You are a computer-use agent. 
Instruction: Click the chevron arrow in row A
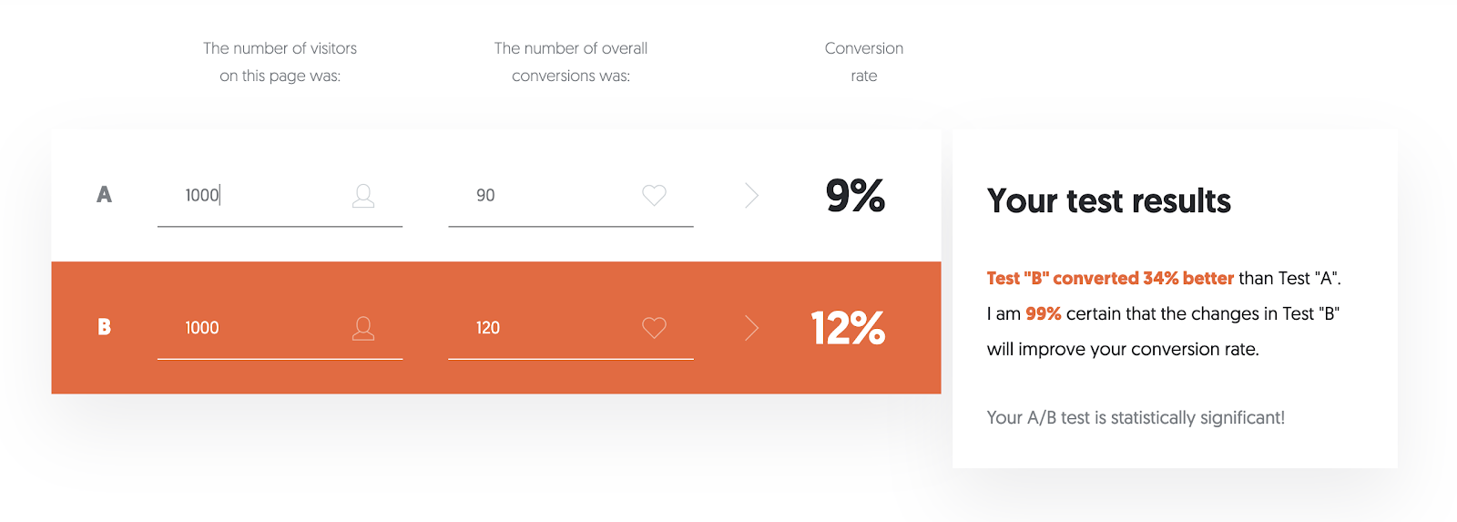(x=751, y=195)
